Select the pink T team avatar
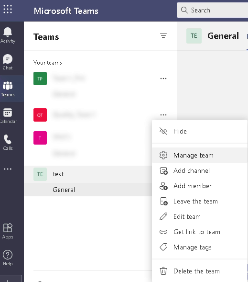 coord(40,138)
